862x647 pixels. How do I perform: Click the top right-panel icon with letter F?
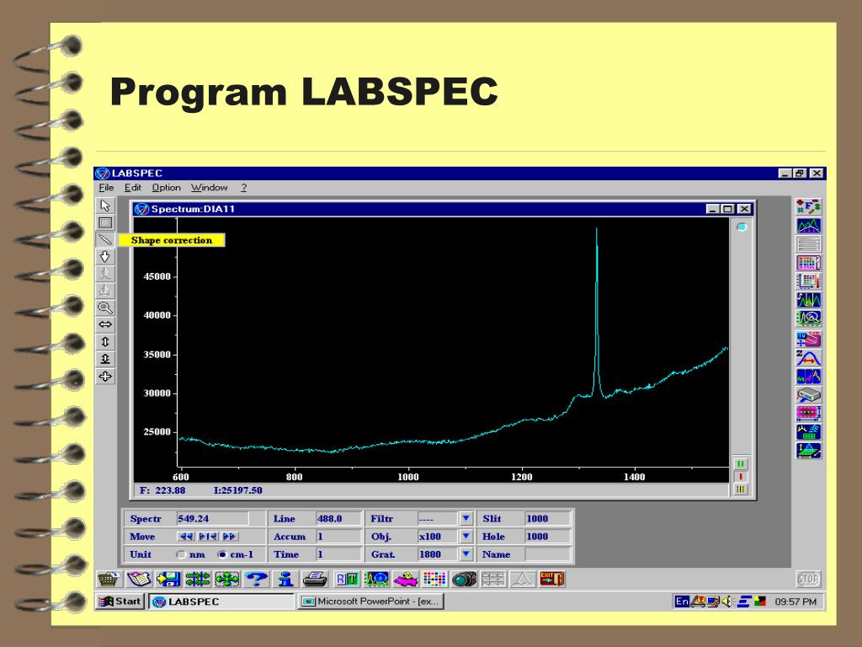[808, 207]
